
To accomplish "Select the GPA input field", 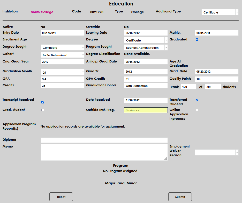I will point(62,79).
